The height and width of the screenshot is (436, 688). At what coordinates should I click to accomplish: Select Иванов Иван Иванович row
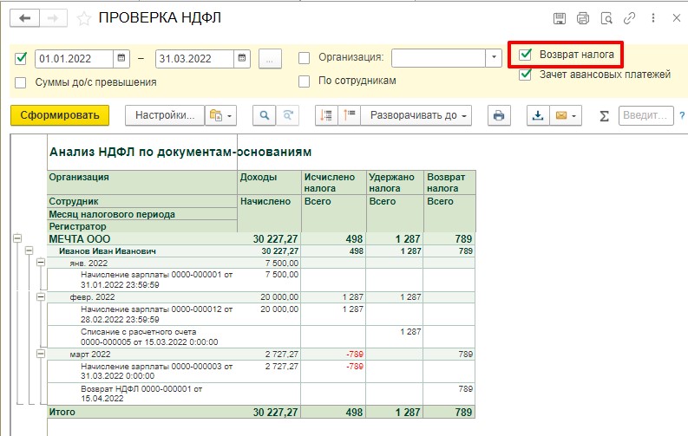pos(261,251)
